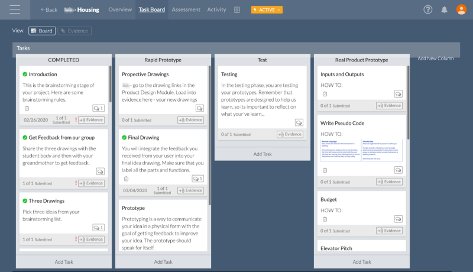The image size is (473, 272).
Task: View notifications via the bell icon
Action: click(445, 9)
